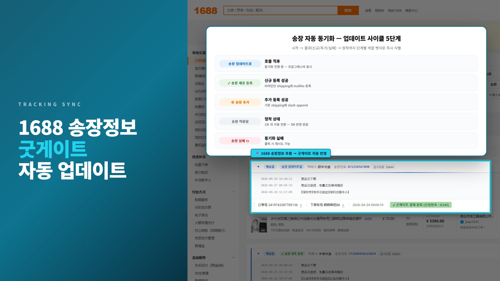This screenshot has width=500, height=281.
Task: Open 我的1688 menu in top bar
Action: point(395,11)
